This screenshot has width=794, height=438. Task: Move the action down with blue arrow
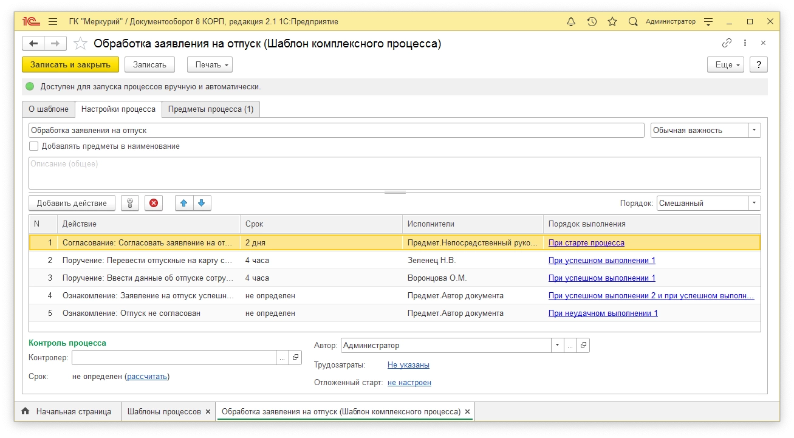[x=202, y=204]
